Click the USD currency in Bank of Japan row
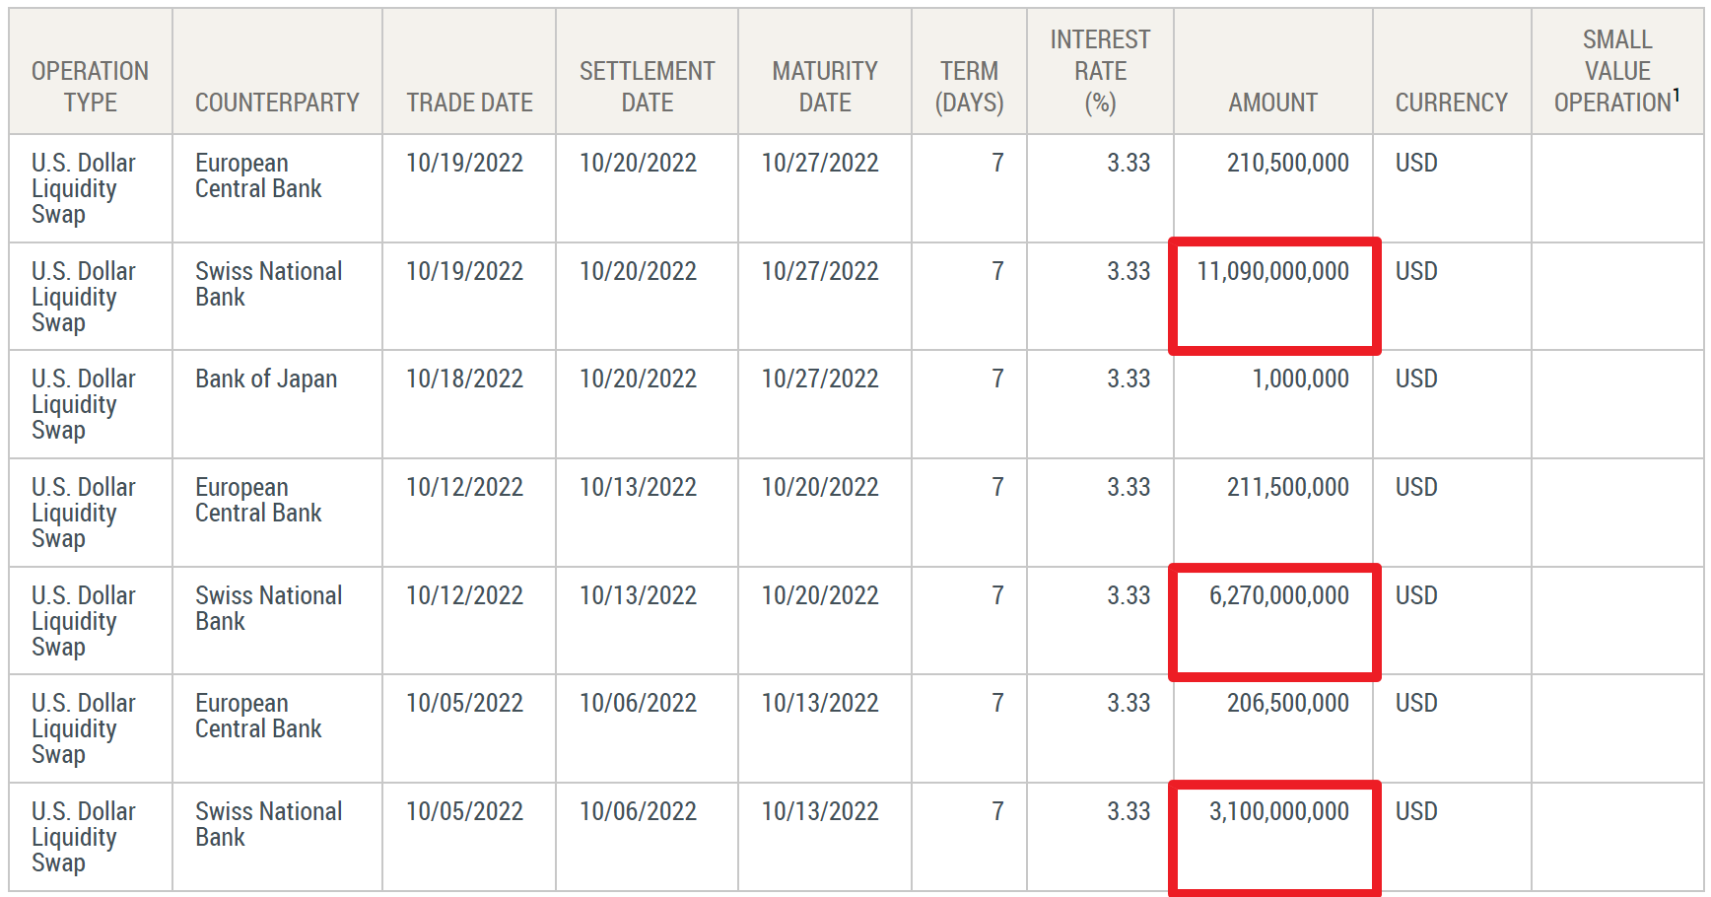Image resolution: width=1711 pixels, height=897 pixels. pos(1416,379)
